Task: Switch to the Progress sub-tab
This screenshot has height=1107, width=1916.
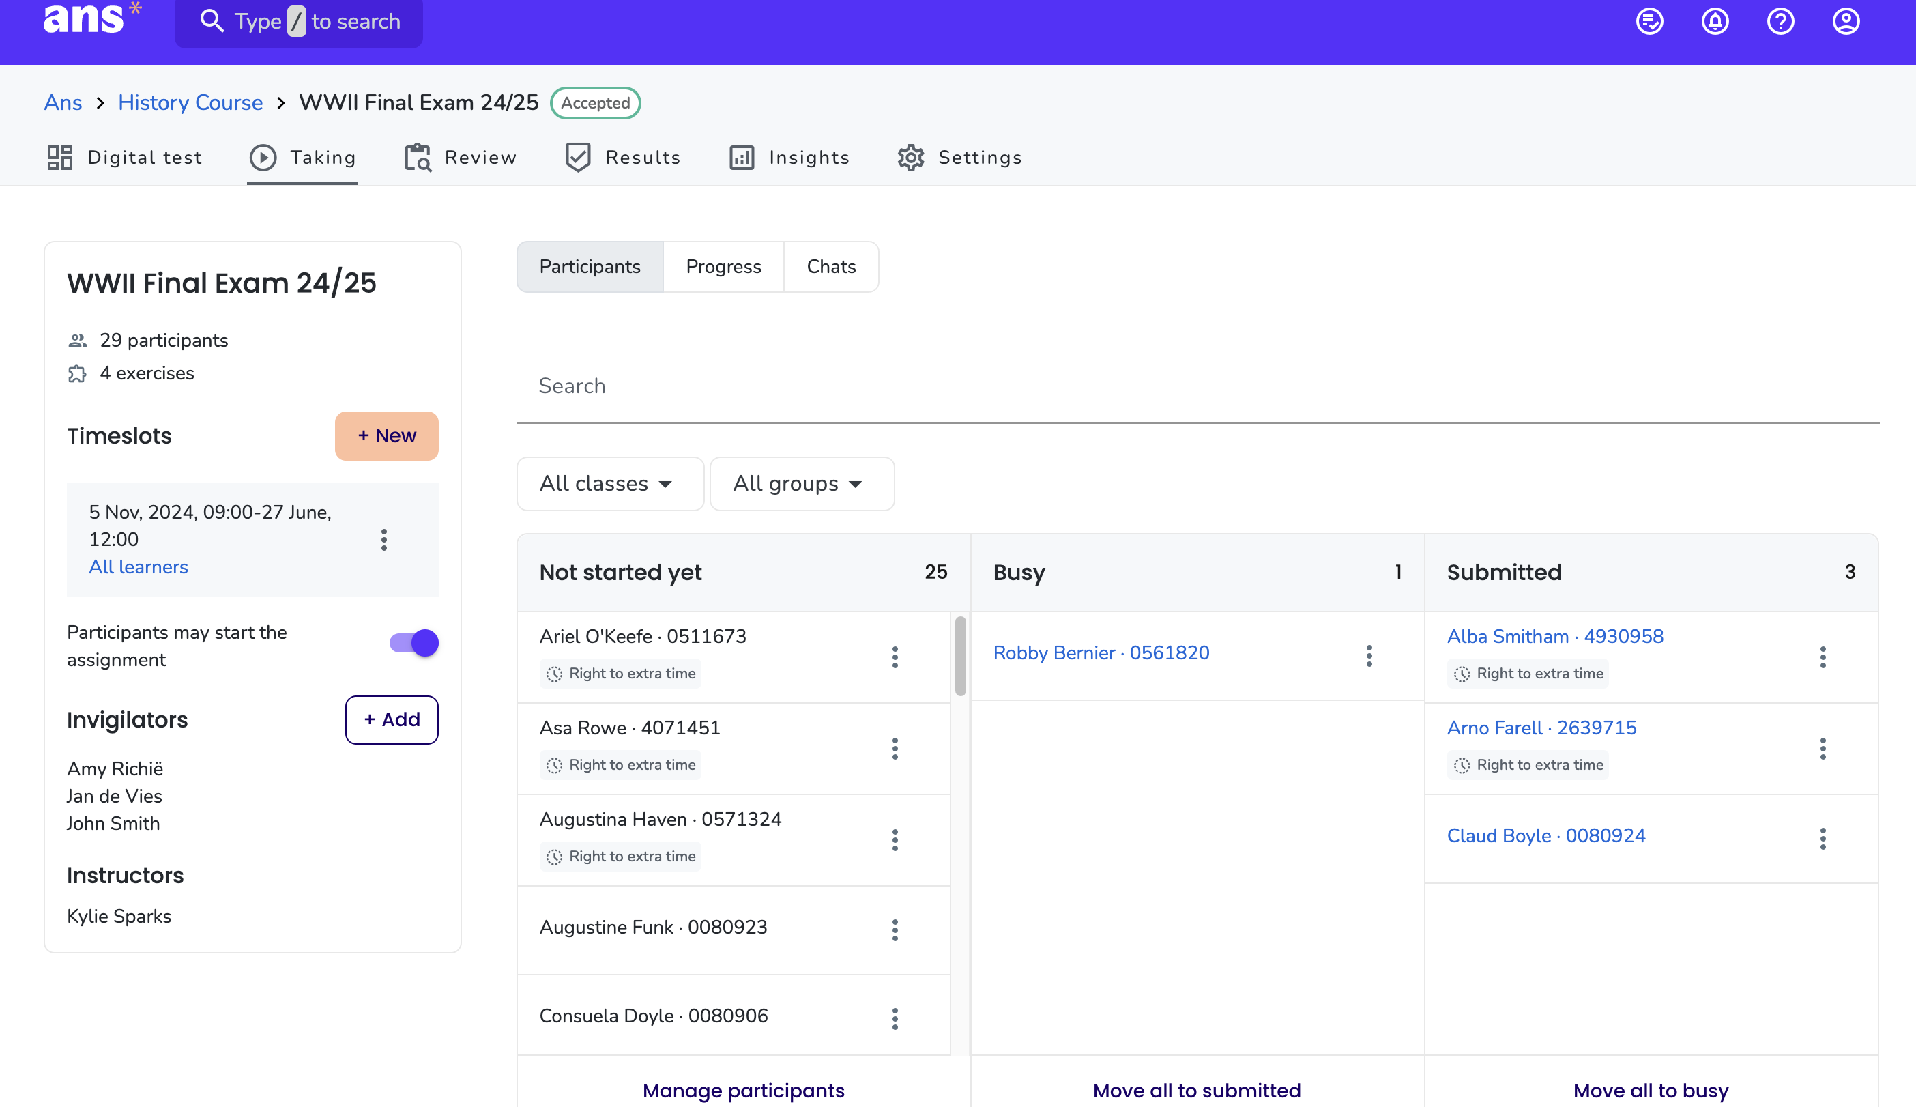Action: (x=723, y=267)
